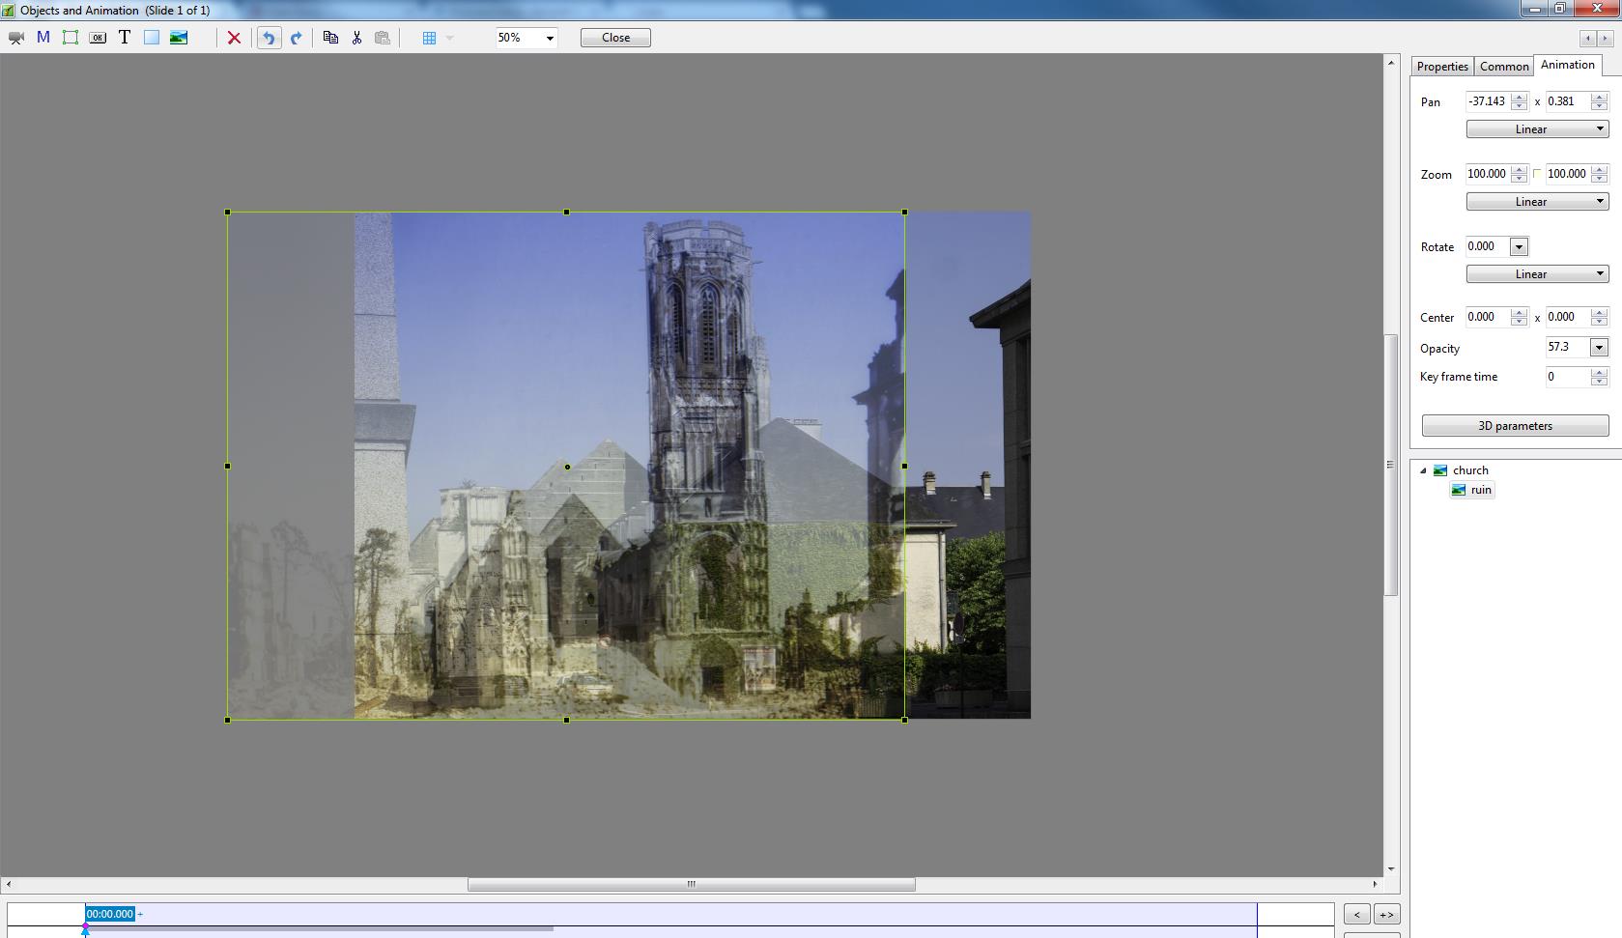1622x938 pixels.
Task: Add an image object from toolbar
Action: [179, 38]
